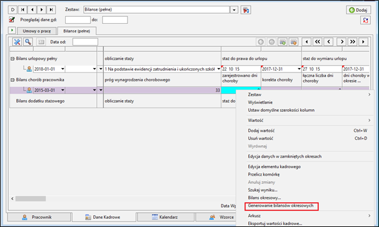Click the grid layout icon before Data od
The image size is (379, 227).
pyautogui.click(x=41, y=42)
